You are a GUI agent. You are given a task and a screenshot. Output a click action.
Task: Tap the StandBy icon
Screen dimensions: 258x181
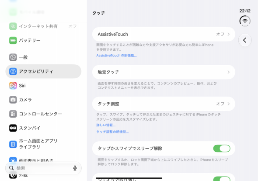pos(13,128)
